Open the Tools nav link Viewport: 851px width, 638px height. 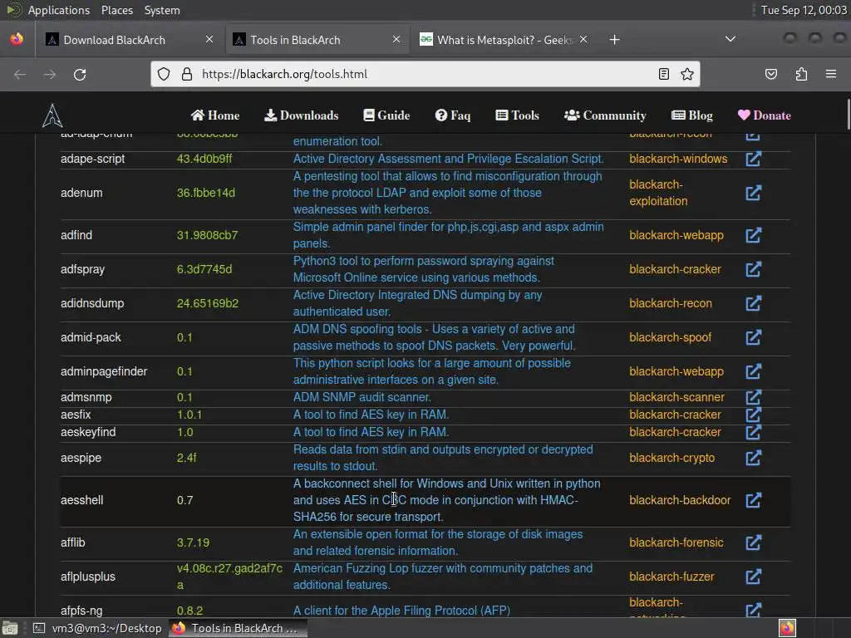click(x=517, y=115)
